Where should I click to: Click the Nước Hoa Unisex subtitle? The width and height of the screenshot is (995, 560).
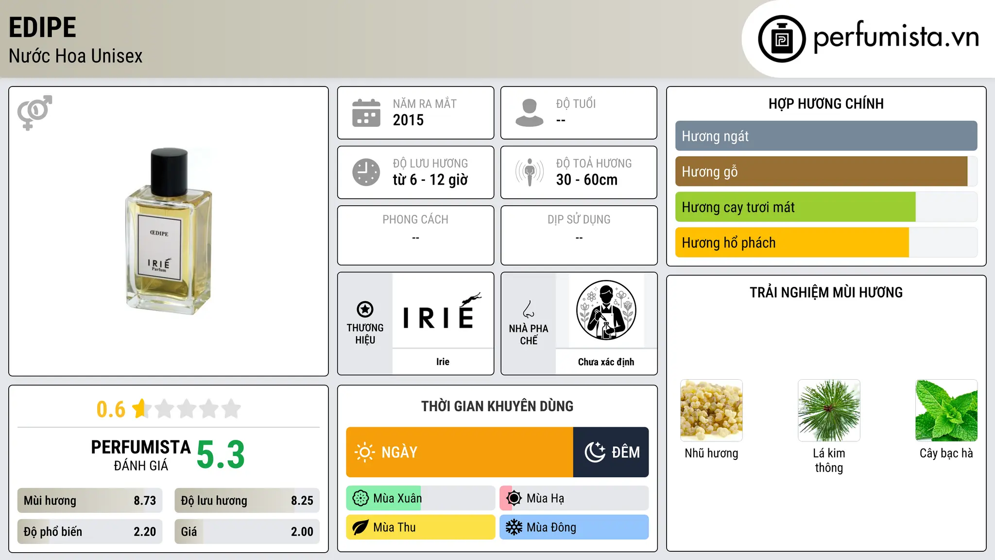[75, 56]
